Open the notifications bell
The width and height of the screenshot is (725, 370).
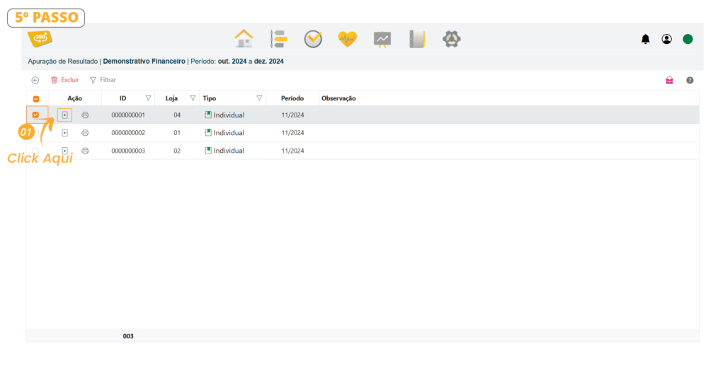646,39
